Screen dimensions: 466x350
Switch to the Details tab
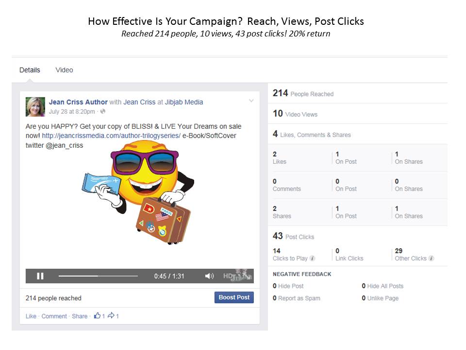point(30,70)
